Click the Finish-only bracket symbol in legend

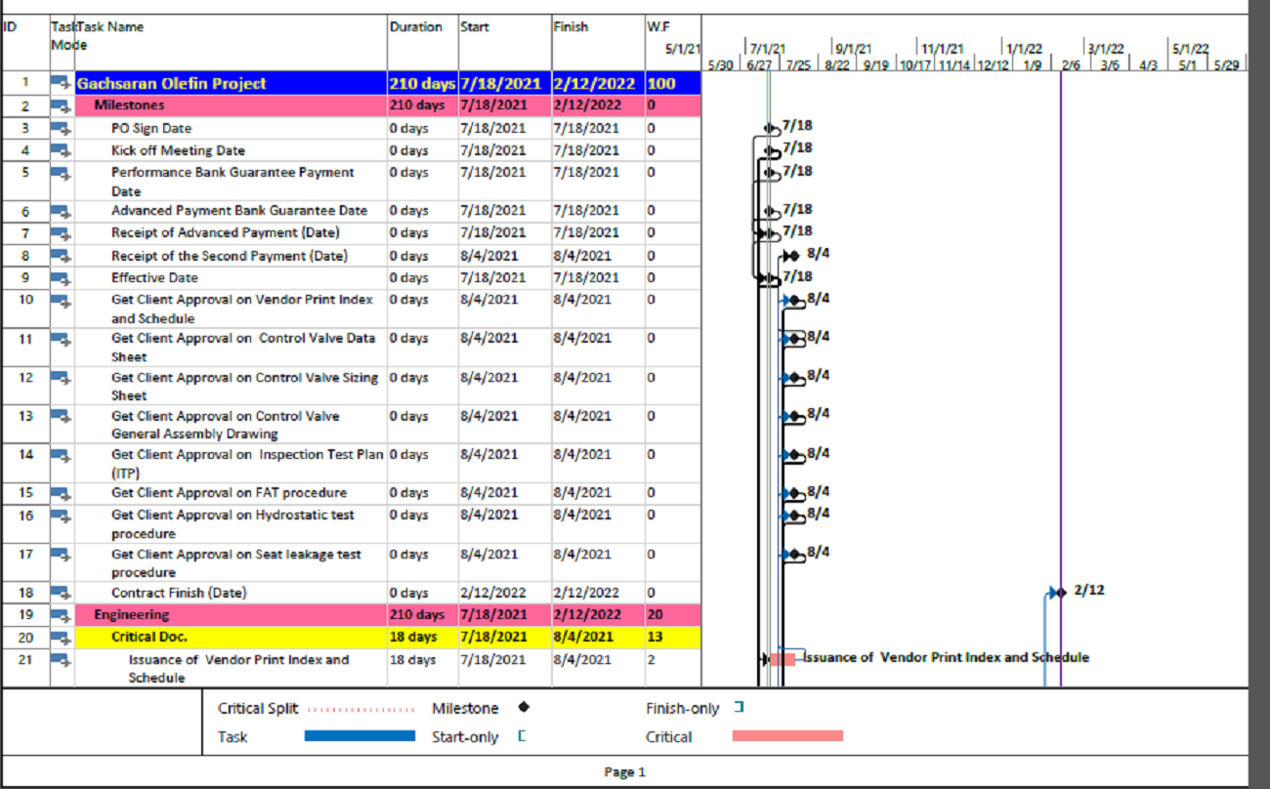tap(740, 708)
